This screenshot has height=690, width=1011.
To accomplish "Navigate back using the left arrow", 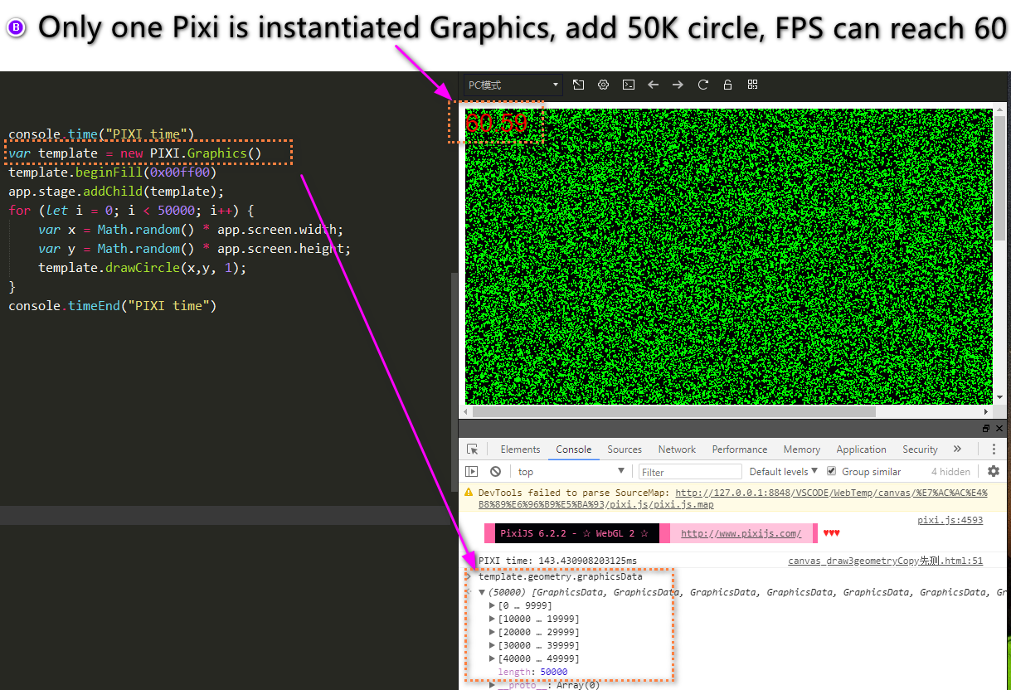I will (x=653, y=85).
